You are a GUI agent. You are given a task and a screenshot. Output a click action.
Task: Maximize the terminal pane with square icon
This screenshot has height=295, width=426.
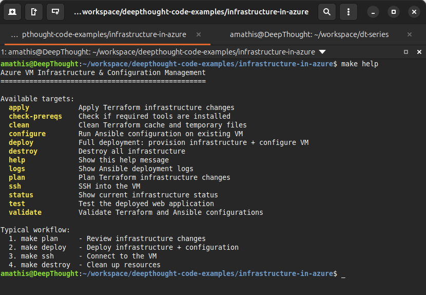point(406,52)
